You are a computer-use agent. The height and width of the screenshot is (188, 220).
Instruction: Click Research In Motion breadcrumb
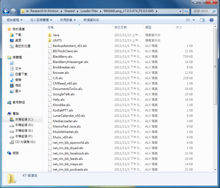(44, 11)
